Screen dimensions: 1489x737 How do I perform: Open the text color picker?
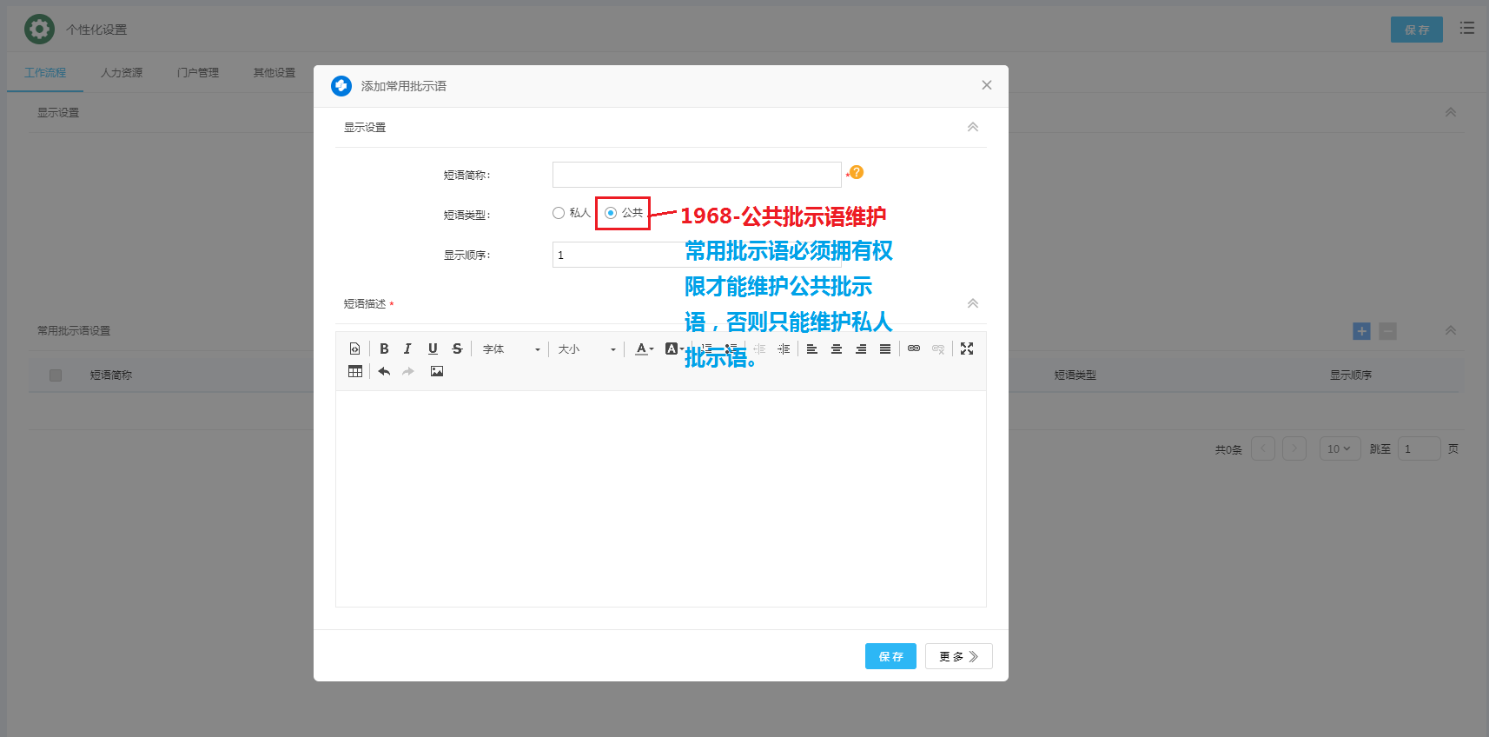point(643,349)
